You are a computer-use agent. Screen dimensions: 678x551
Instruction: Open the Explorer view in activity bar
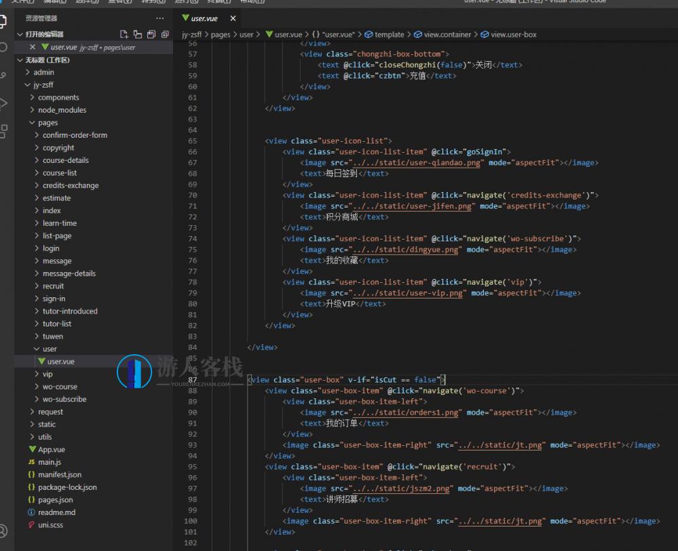tap(3, 20)
